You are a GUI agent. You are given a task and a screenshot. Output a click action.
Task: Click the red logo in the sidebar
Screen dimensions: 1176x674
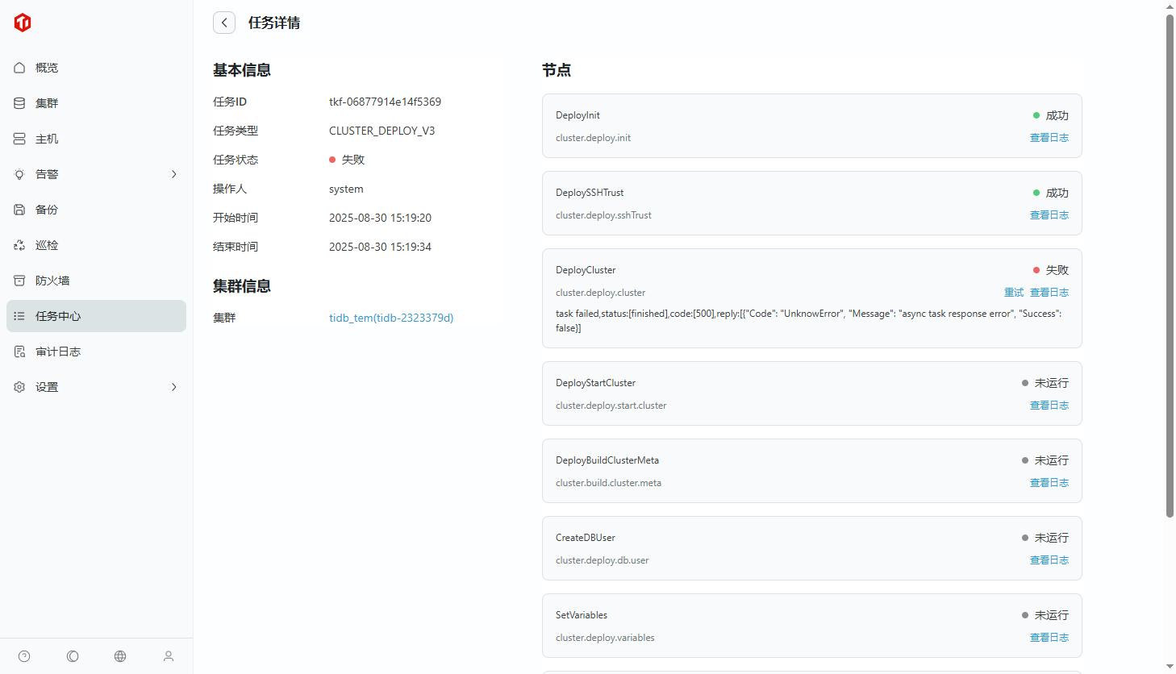pos(23,23)
